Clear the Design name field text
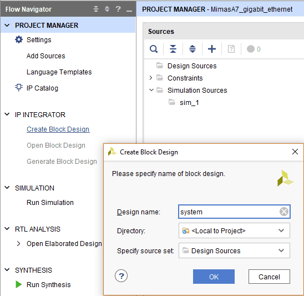This screenshot has height=296, width=304. 284,212
